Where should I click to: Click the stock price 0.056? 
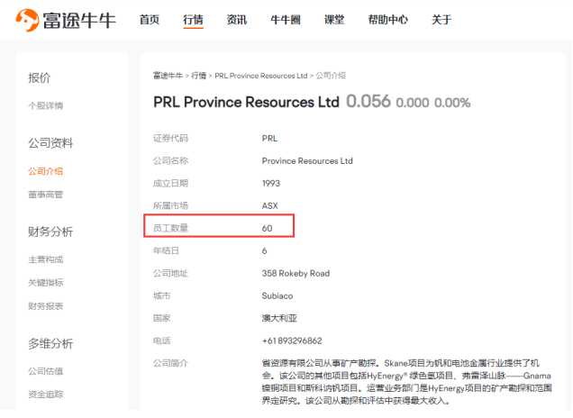pos(368,102)
